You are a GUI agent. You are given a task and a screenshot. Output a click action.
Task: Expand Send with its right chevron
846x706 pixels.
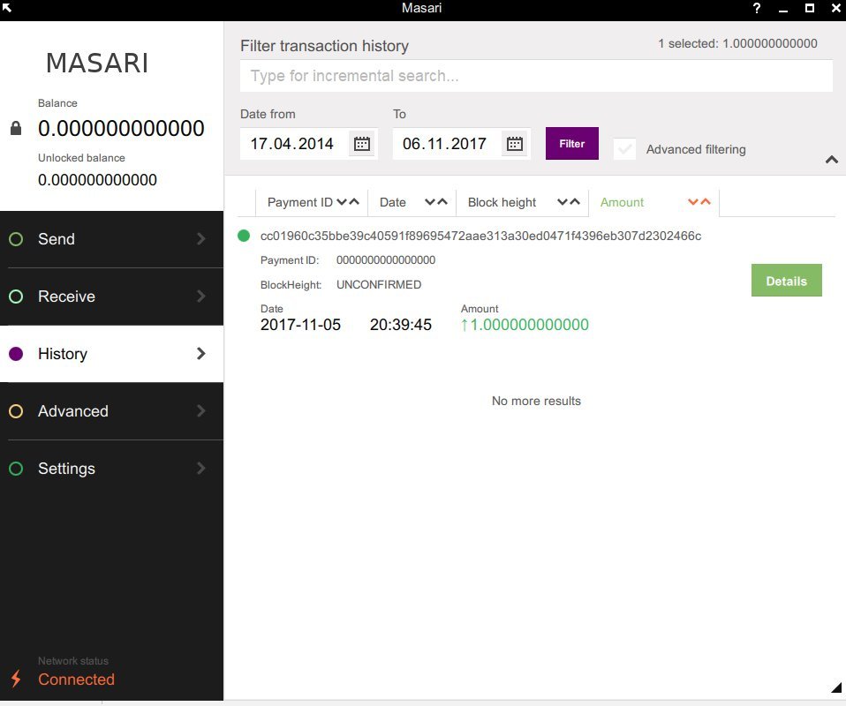(x=201, y=239)
